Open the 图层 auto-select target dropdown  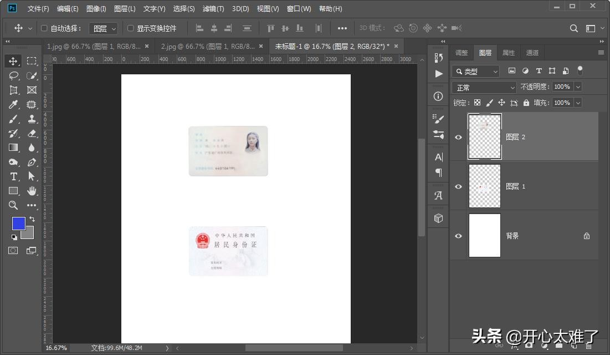pos(104,28)
